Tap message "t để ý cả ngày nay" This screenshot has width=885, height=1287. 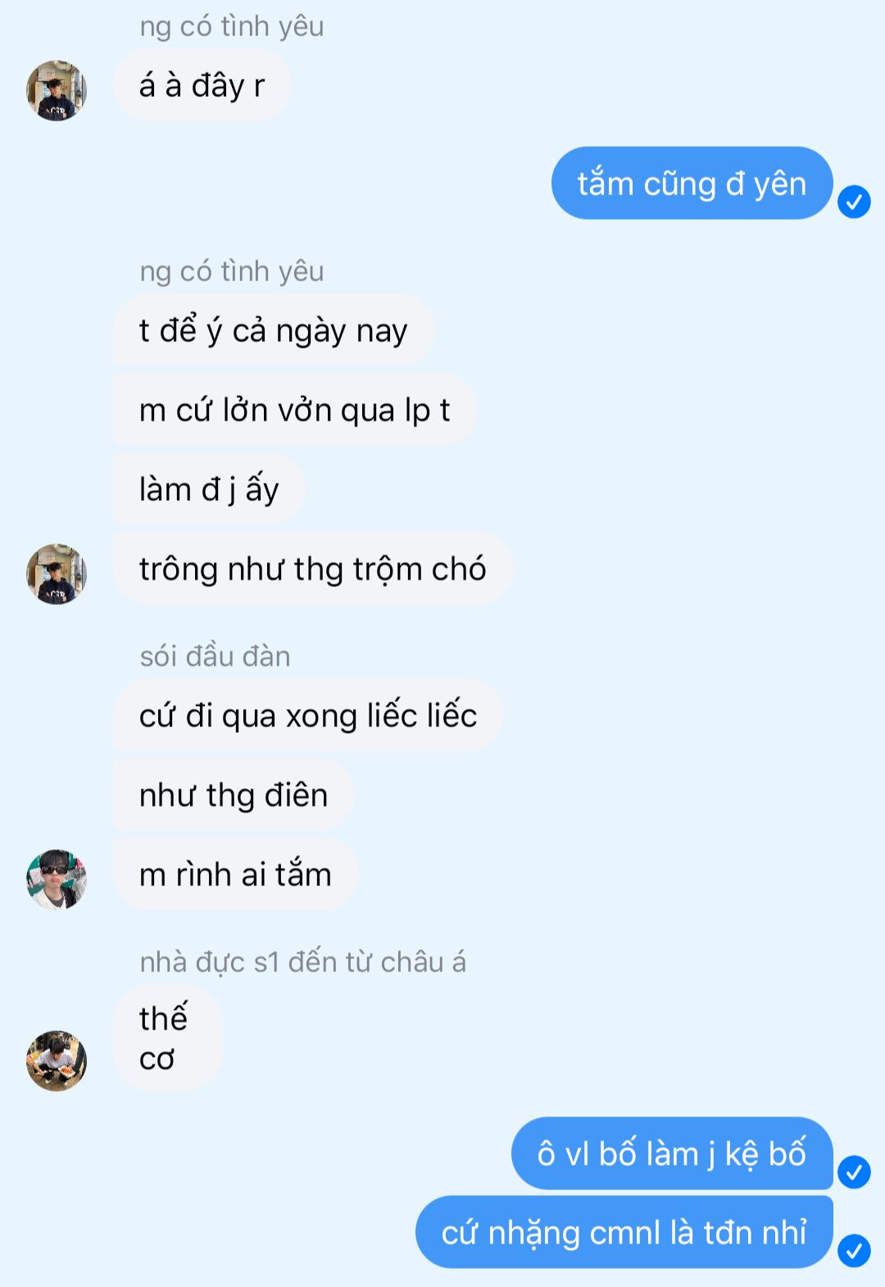click(274, 330)
